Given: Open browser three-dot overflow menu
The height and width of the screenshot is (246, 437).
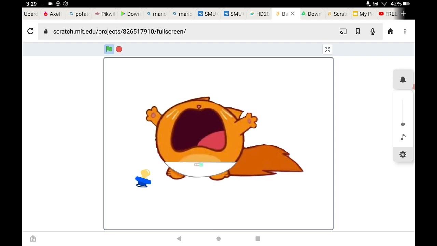Looking at the screenshot, I should point(405,31).
